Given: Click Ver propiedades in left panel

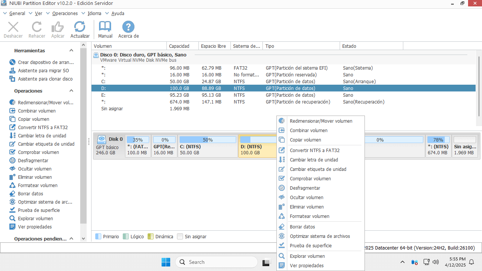Looking at the screenshot, I should point(35,227).
